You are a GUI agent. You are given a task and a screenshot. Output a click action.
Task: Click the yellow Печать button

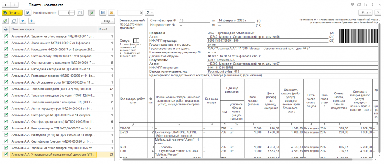(12, 13)
